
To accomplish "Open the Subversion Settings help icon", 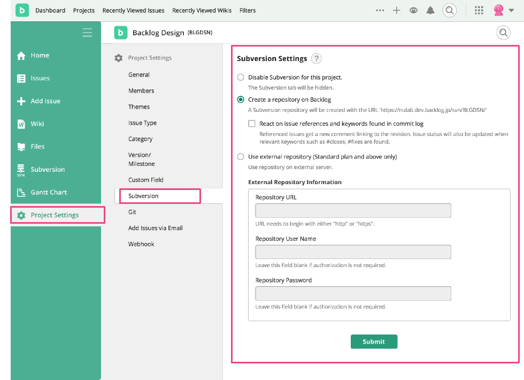I will (x=316, y=58).
